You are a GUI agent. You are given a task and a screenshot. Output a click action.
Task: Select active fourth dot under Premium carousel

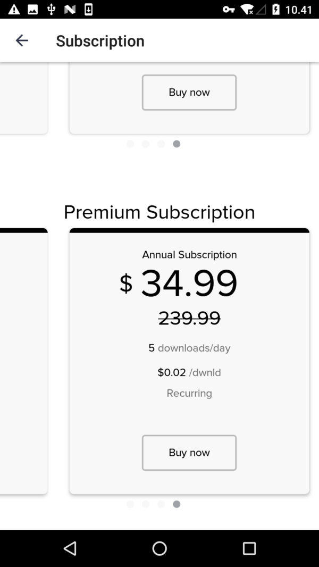click(x=177, y=504)
